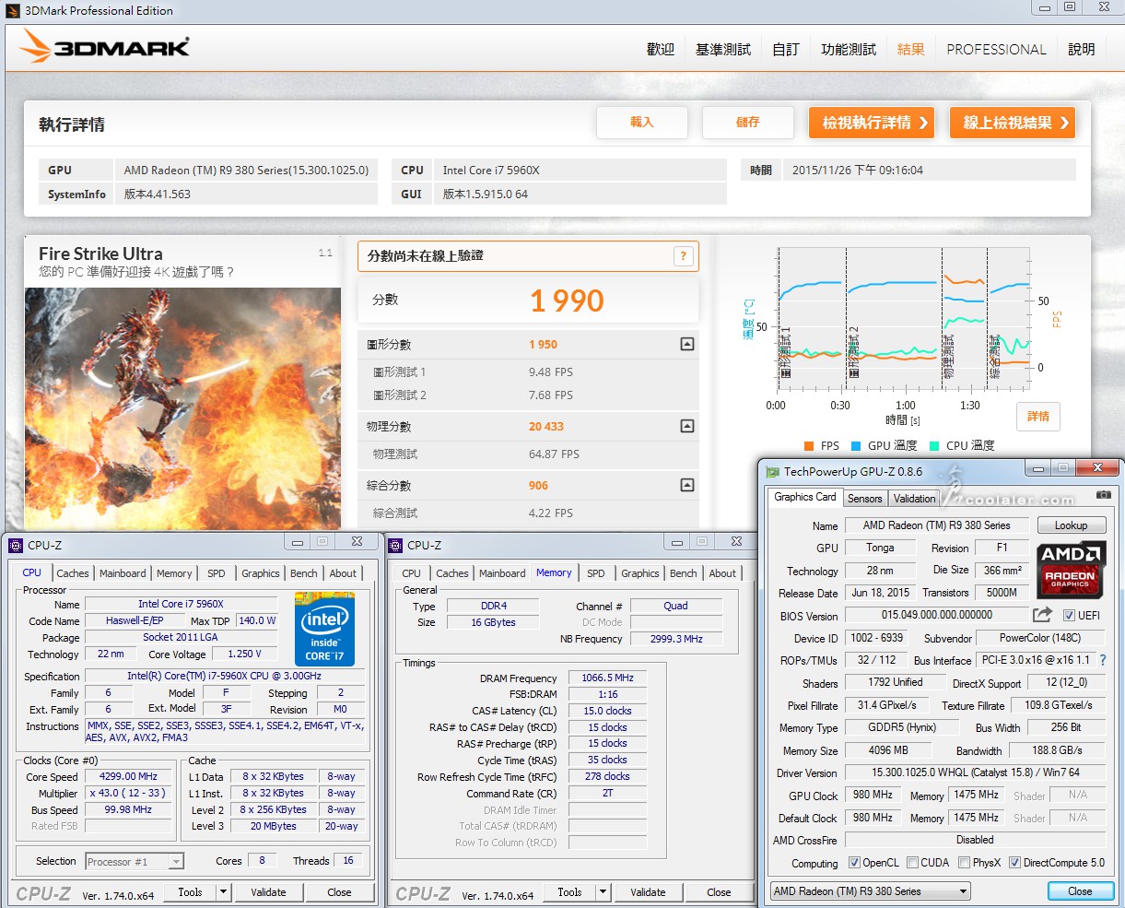Click the 載入 button

coord(641,123)
